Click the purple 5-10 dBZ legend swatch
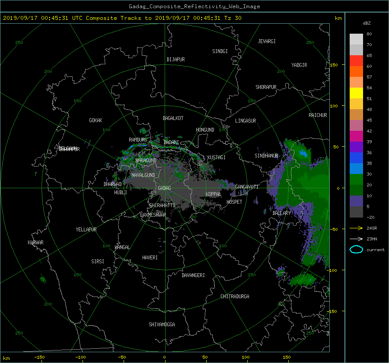Screen dimensions: 389x363 click(x=356, y=201)
